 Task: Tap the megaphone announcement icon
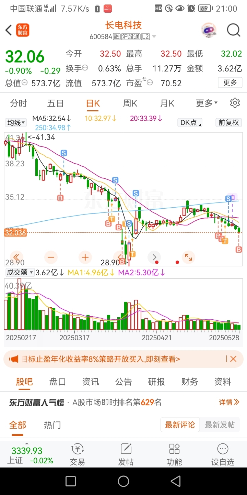click(14, 359)
